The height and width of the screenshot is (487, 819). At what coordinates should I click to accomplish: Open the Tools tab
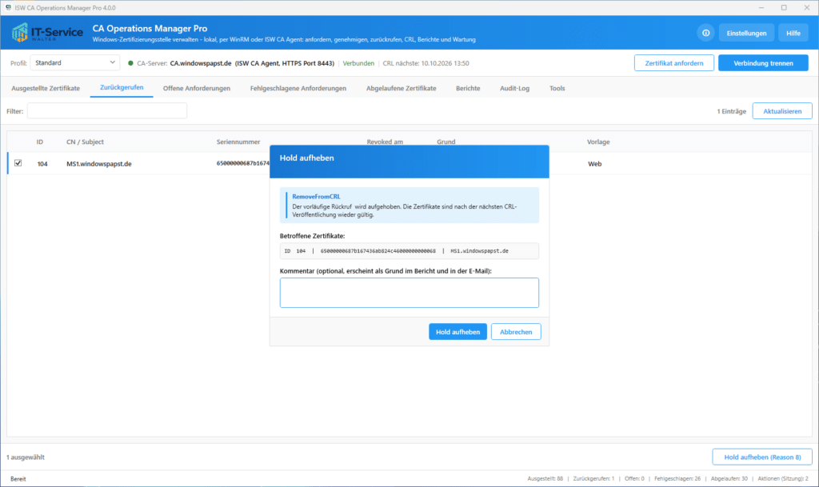557,88
